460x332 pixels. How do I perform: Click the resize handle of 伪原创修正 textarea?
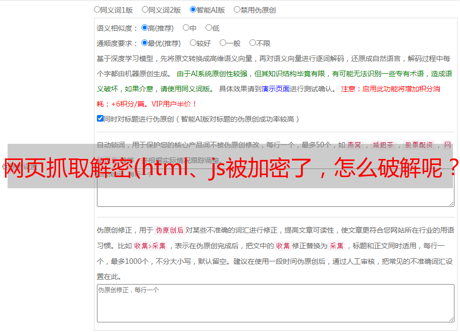tap(451, 319)
